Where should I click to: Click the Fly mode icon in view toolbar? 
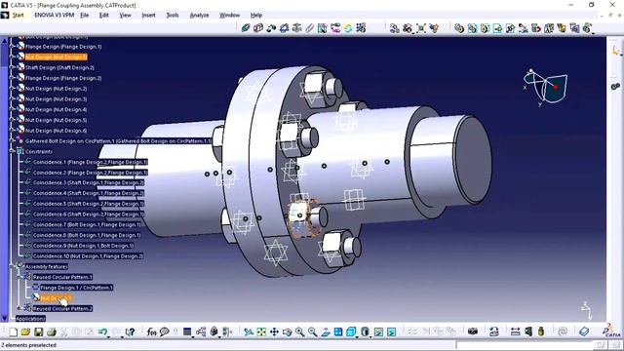click(249, 331)
